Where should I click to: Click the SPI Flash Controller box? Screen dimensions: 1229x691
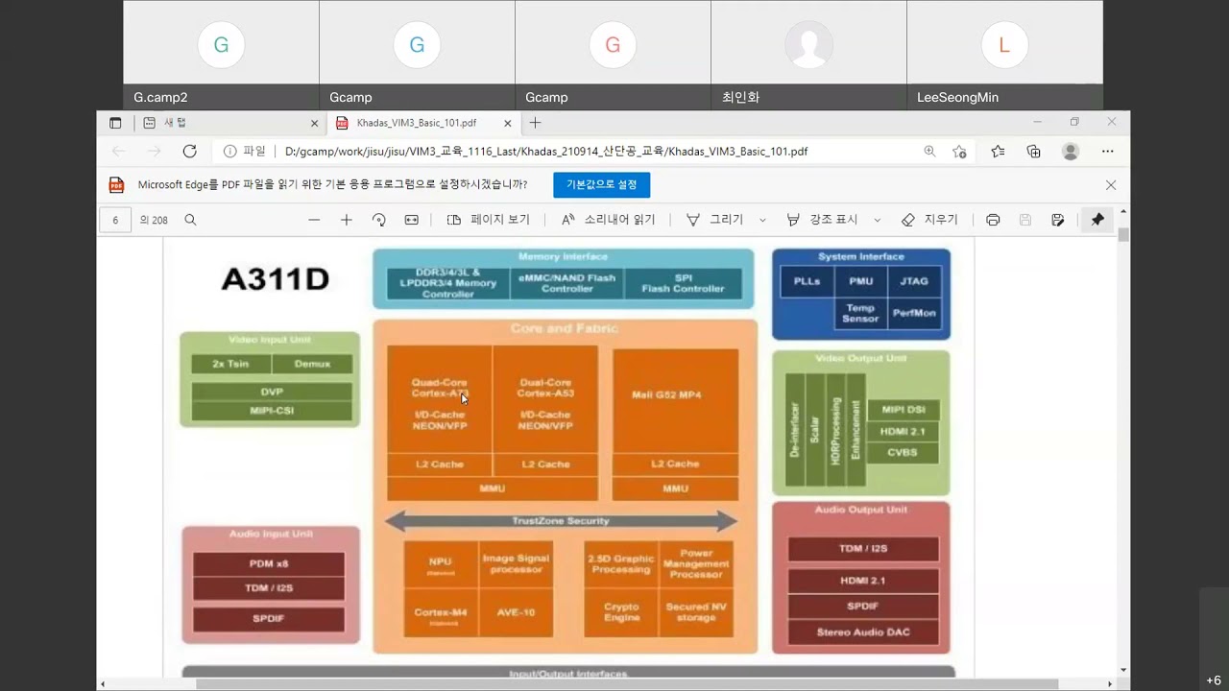coord(683,283)
